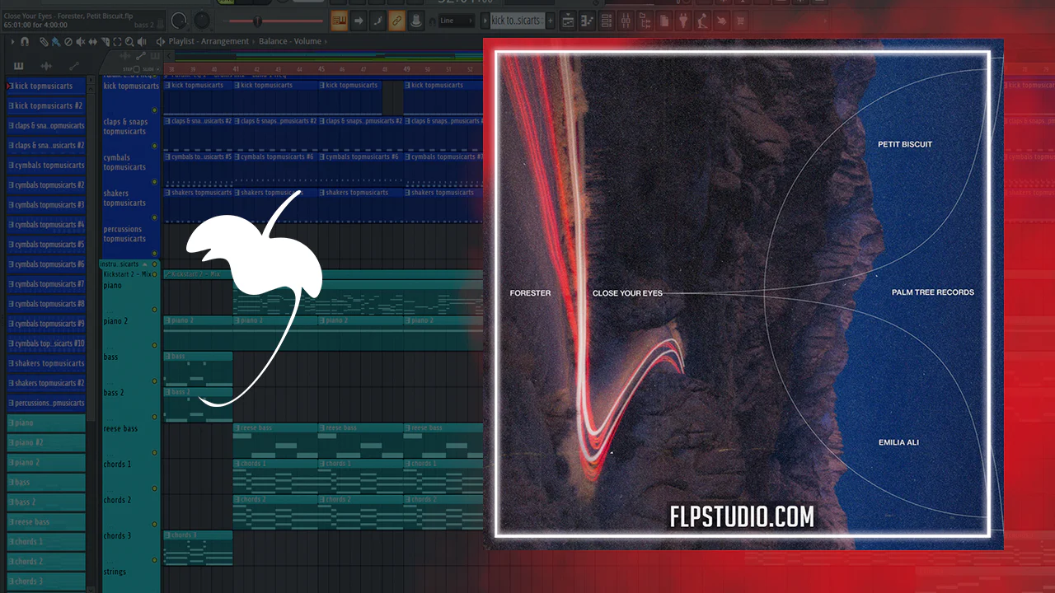Click the desk lamp icon in top toolbar
Screen dimensions: 1055x593
coord(702,21)
